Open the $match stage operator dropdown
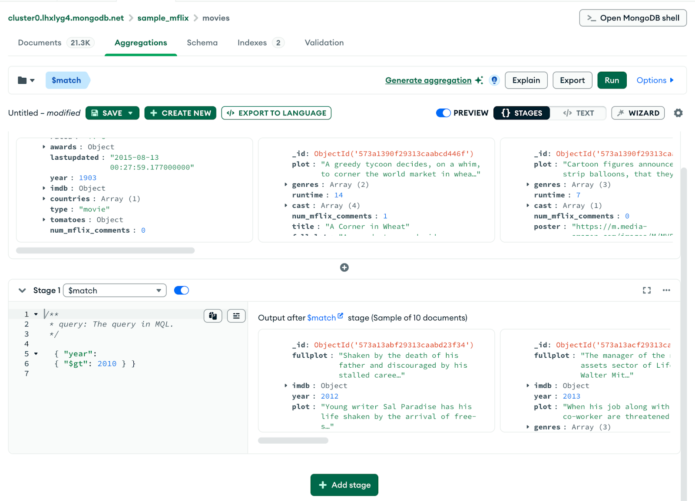695x501 pixels. [115, 290]
